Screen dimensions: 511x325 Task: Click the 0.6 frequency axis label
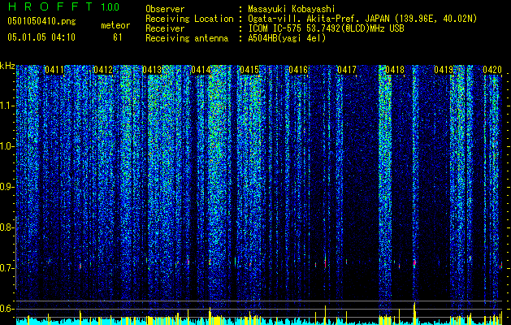tap(6, 309)
